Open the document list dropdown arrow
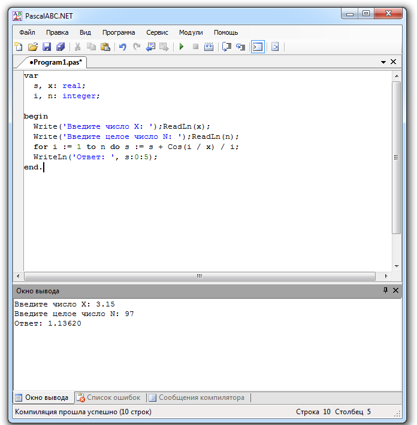This screenshot has width=417, height=425. click(383, 62)
